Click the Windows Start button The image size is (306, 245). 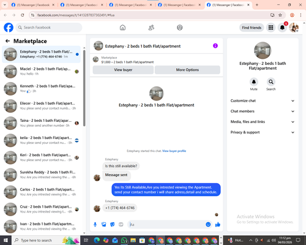[x=6, y=240]
